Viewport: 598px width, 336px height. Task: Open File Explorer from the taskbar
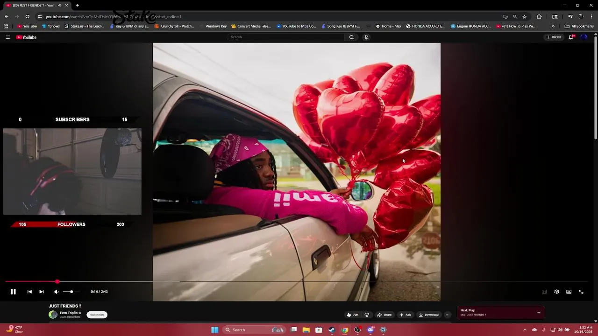click(x=306, y=330)
